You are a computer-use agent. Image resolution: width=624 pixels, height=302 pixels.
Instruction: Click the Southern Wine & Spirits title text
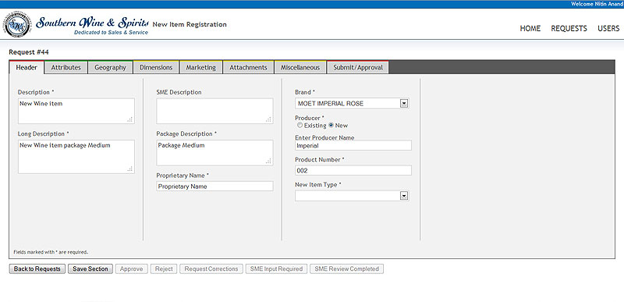(92, 23)
